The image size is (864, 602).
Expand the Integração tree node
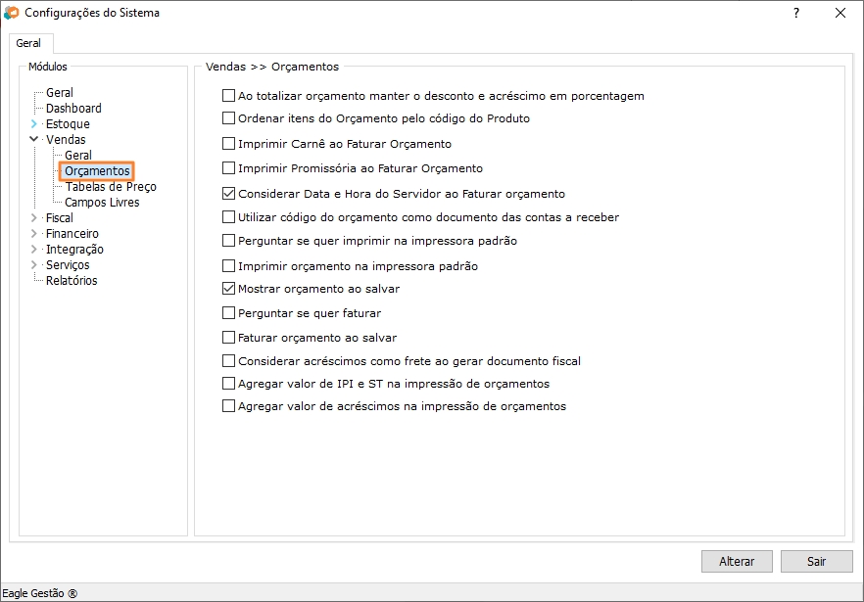(33, 250)
